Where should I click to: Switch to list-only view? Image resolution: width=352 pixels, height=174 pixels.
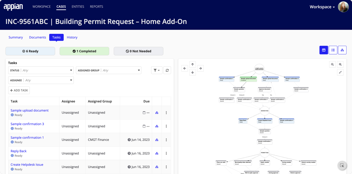coord(333,50)
